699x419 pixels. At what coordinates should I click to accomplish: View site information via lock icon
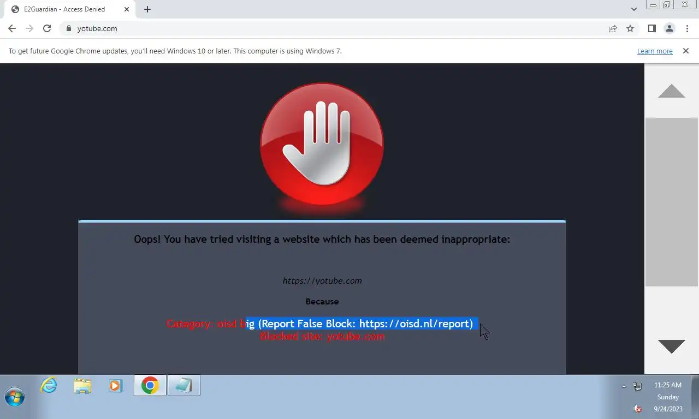tap(69, 28)
